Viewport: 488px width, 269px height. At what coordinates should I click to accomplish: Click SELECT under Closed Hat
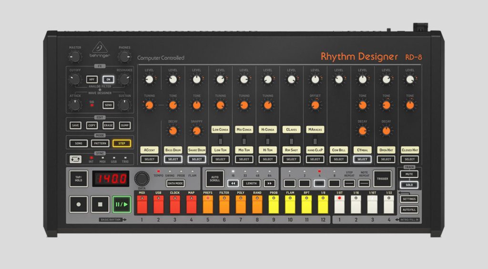pyautogui.click(x=409, y=159)
